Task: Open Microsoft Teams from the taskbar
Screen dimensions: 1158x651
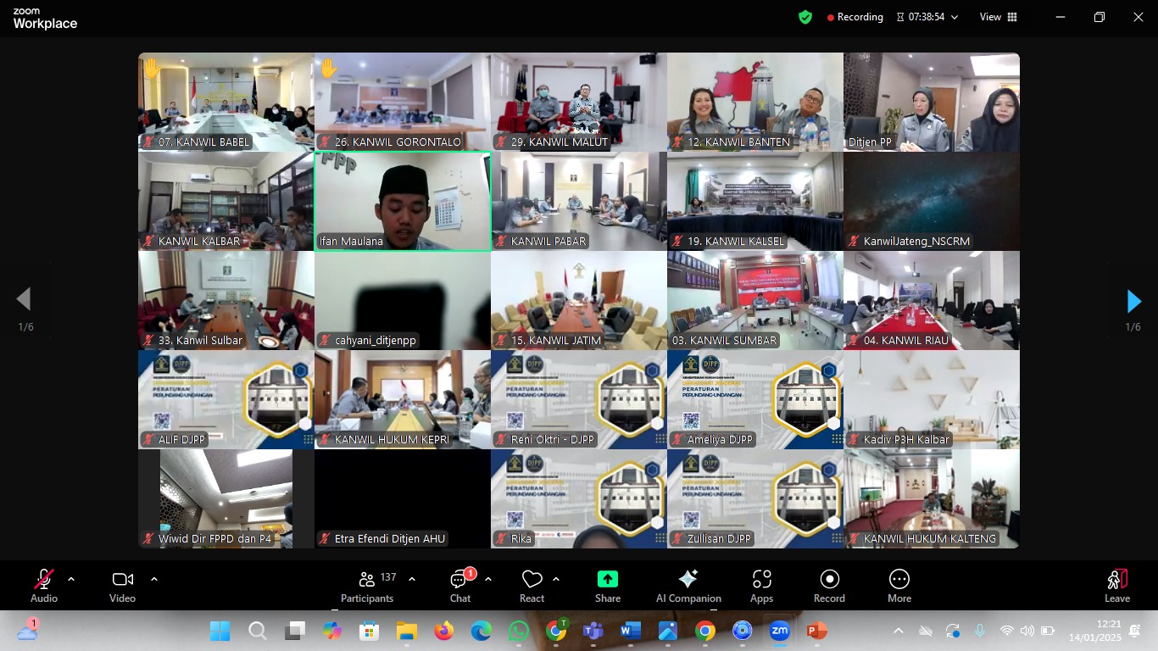Action: pyautogui.click(x=593, y=631)
